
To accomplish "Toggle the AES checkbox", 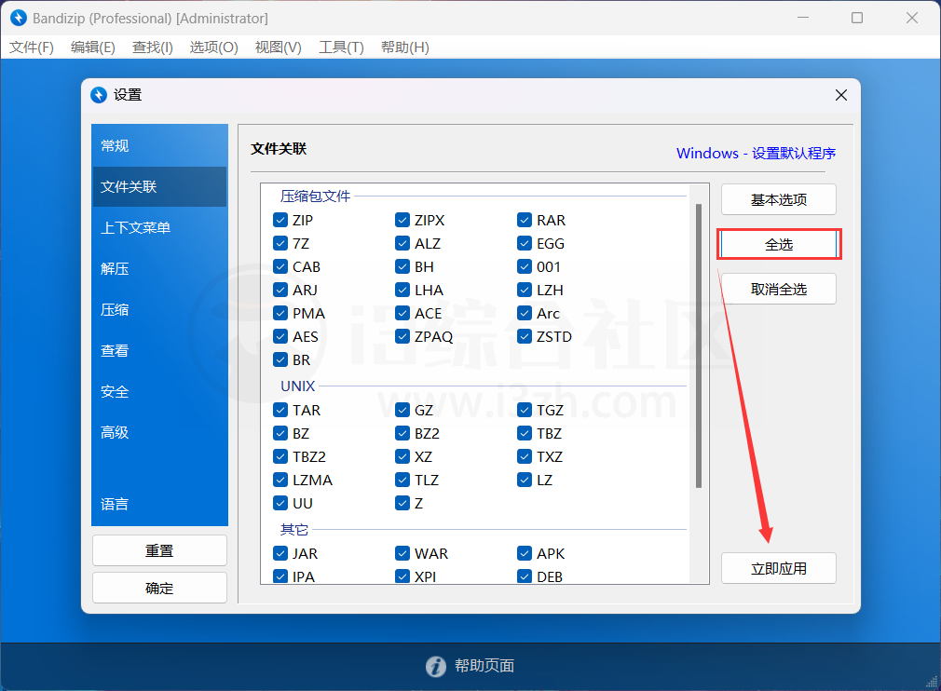I will pos(280,336).
